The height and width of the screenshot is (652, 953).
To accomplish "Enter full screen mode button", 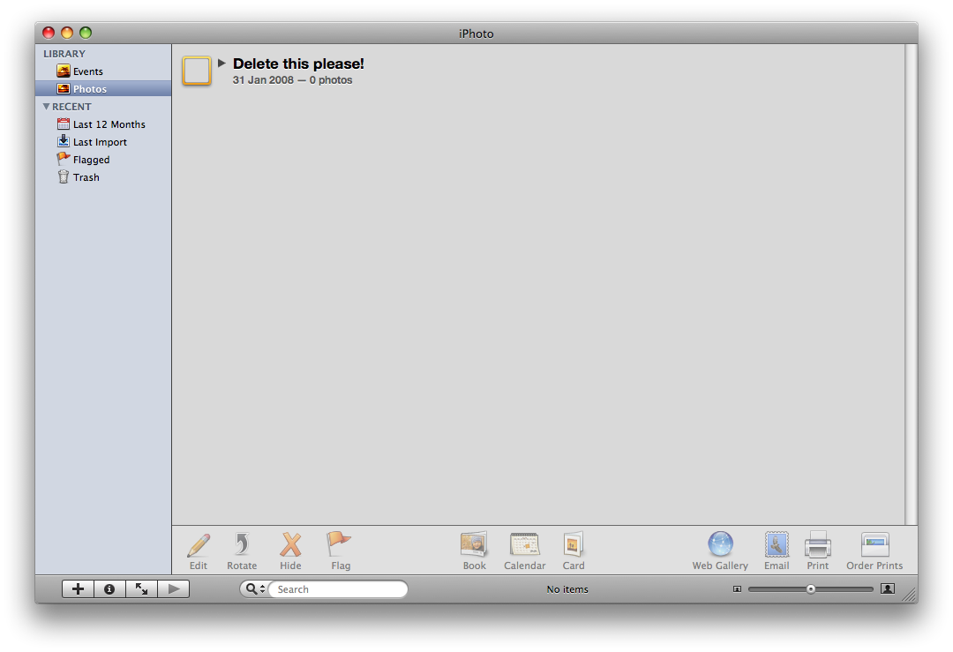I will click(x=141, y=588).
